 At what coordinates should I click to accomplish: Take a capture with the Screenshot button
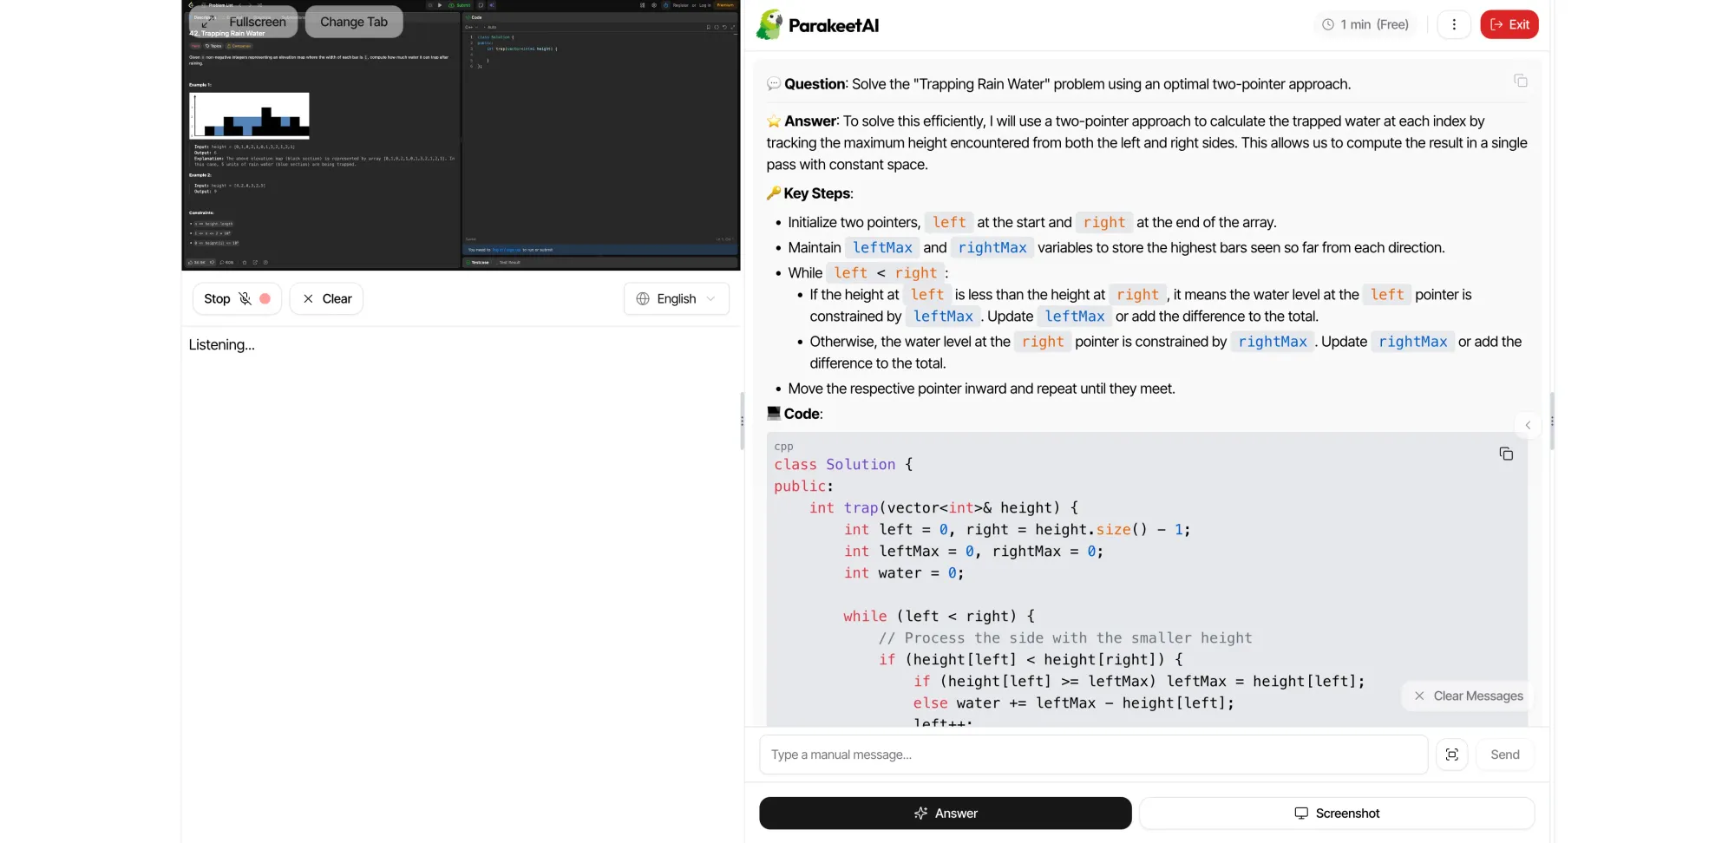[x=1337, y=814]
